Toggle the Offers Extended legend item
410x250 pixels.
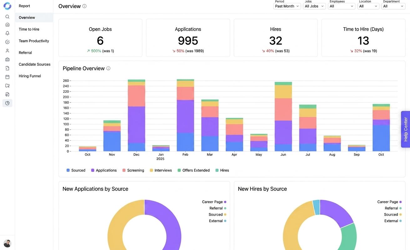[193, 170]
